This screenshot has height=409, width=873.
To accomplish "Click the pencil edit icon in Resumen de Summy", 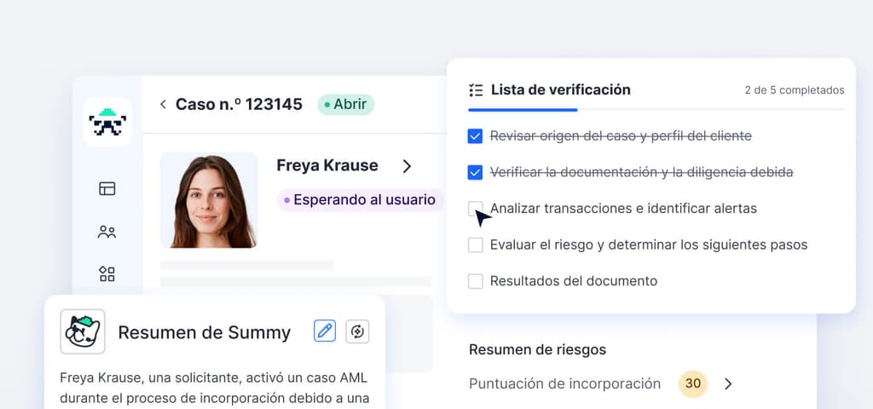I will (x=325, y=331).
